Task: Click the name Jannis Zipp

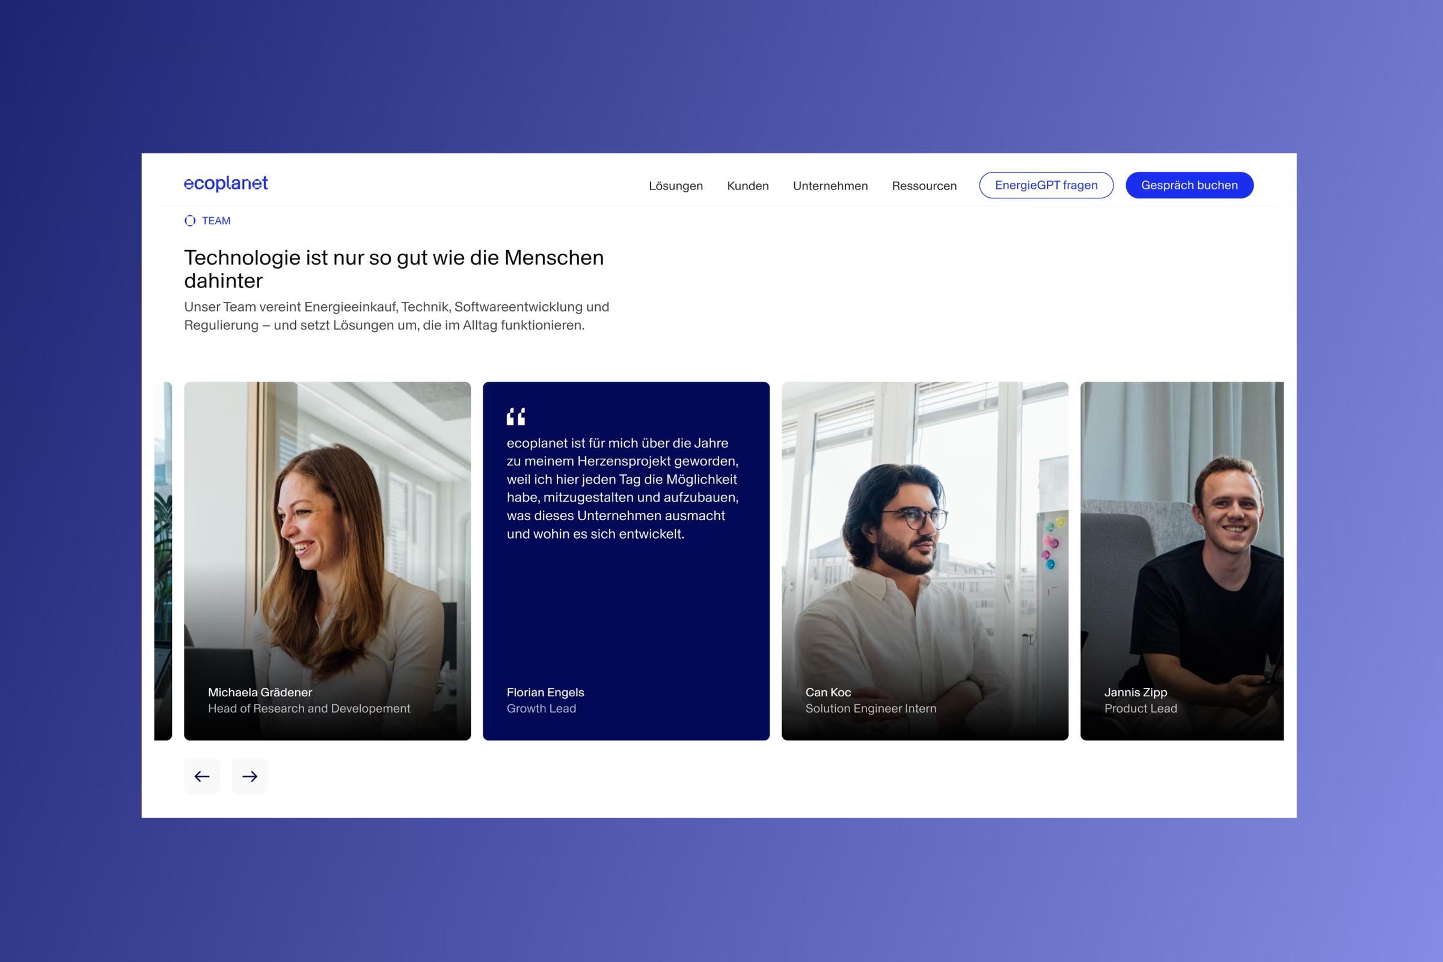Action: 1136,692
